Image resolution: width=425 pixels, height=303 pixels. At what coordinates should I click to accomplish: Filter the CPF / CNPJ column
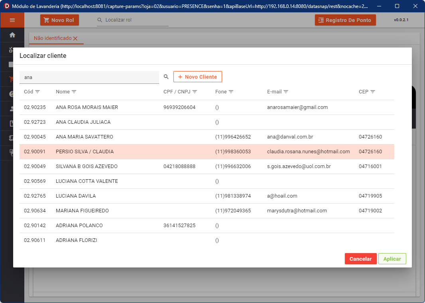click(x=195, y=92)
